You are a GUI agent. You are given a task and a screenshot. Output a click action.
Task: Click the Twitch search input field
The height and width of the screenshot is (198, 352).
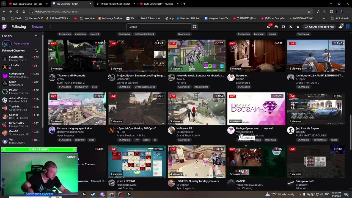pyautogui.click(x=159, y=27)
